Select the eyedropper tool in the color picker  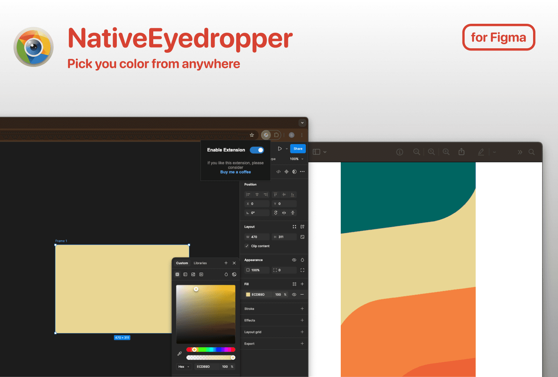tap(179, 353)
